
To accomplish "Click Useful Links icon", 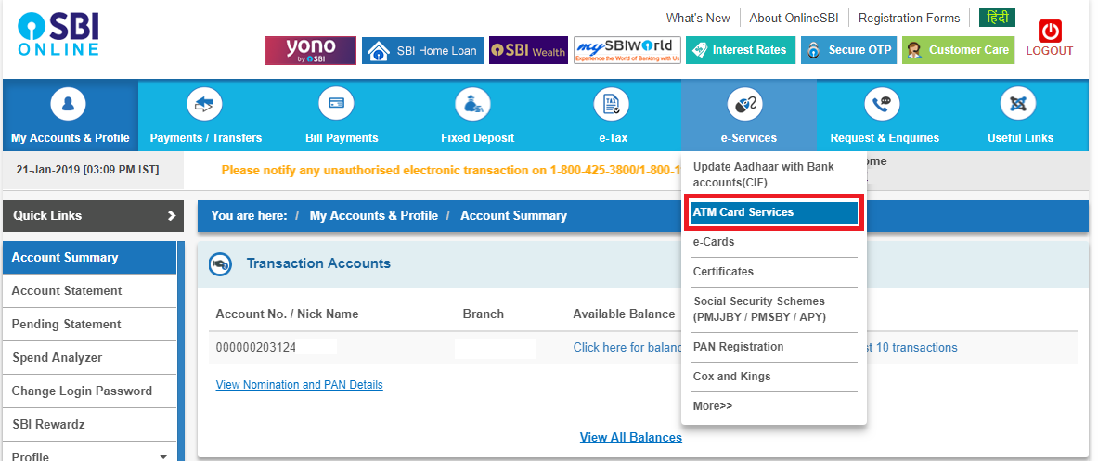I will tap(1017, 104).
